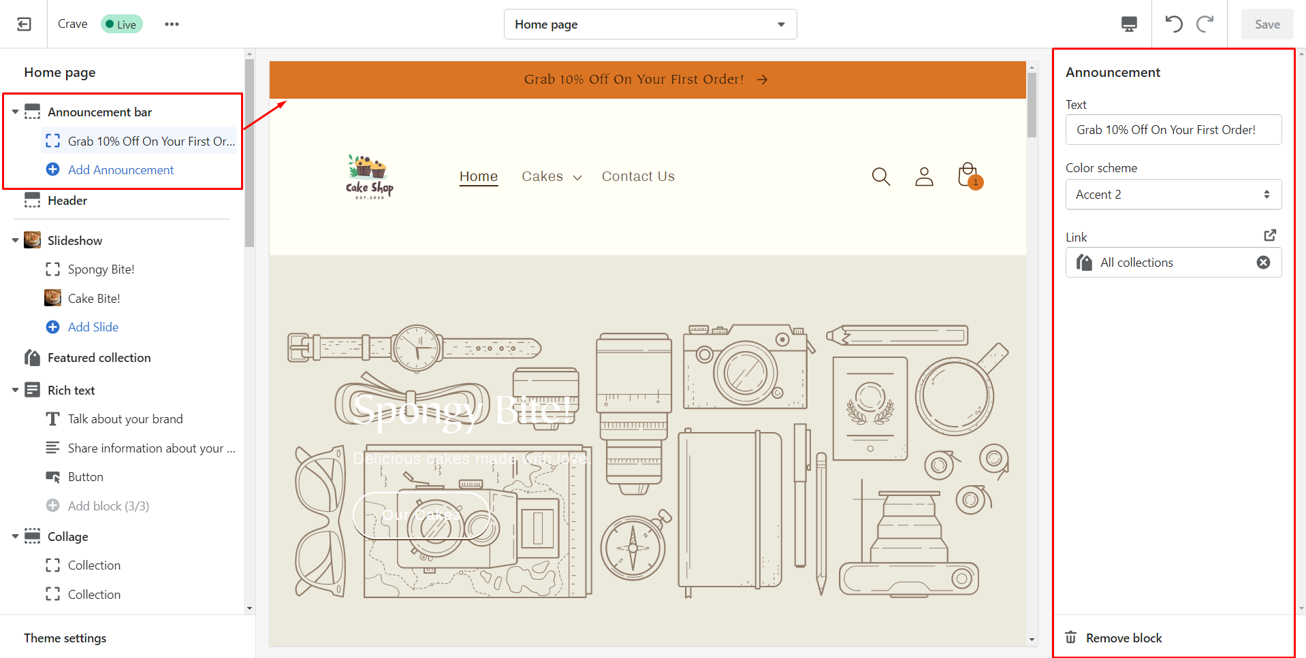Image resolution: width=1306 pixels, height=658 pixels.
Task: Expand the Cakes menu in preview
Action: coord(552,177)
